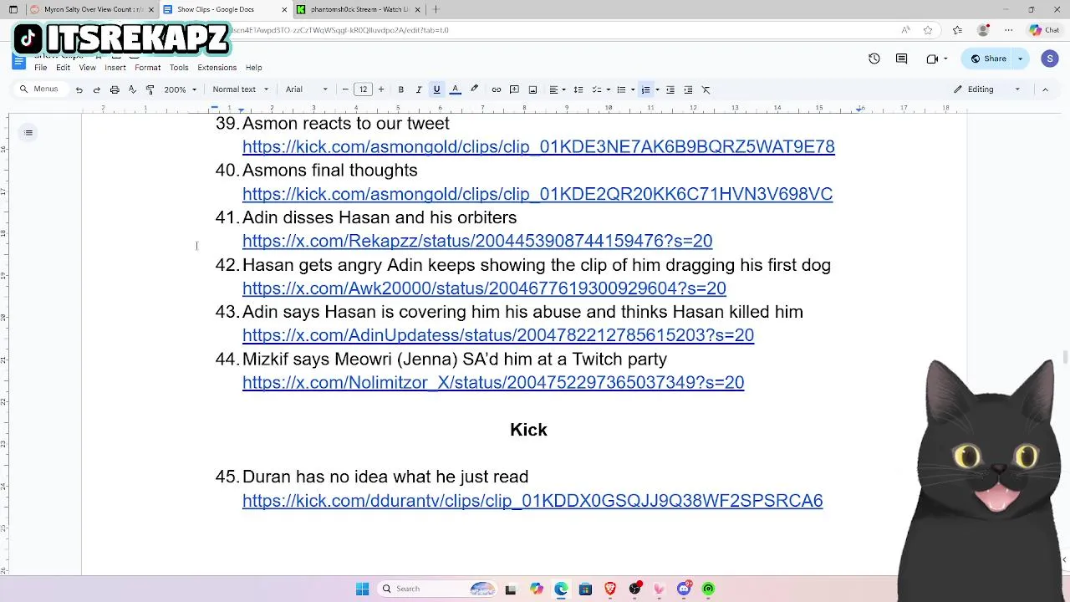
Task: Expand numbered list style options
Action: (657, 89)
